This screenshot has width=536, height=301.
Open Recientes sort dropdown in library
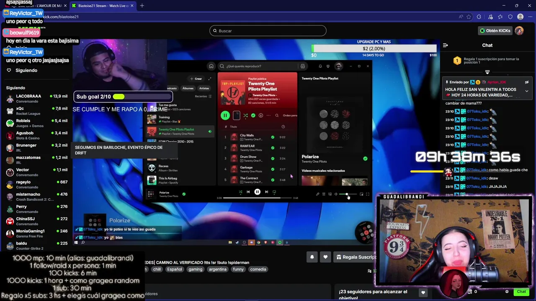pos(203,96)
